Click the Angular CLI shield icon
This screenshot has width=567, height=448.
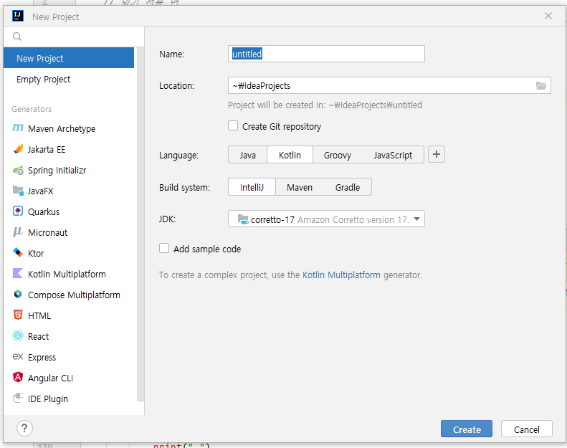(18, 377)
